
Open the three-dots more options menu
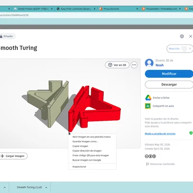coord(134,65)
